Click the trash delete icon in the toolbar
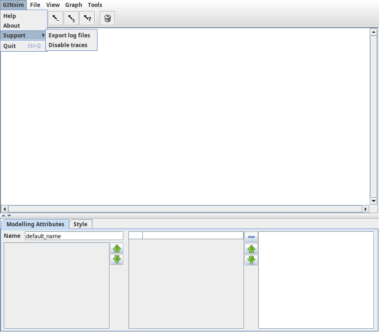The width and height of the screenshot is (379, 332). pyautogui.click(x=107, y=18)
